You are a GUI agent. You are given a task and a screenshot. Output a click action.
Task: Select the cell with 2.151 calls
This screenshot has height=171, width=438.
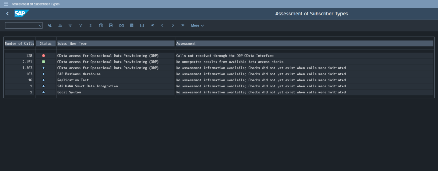click(19, 62)
